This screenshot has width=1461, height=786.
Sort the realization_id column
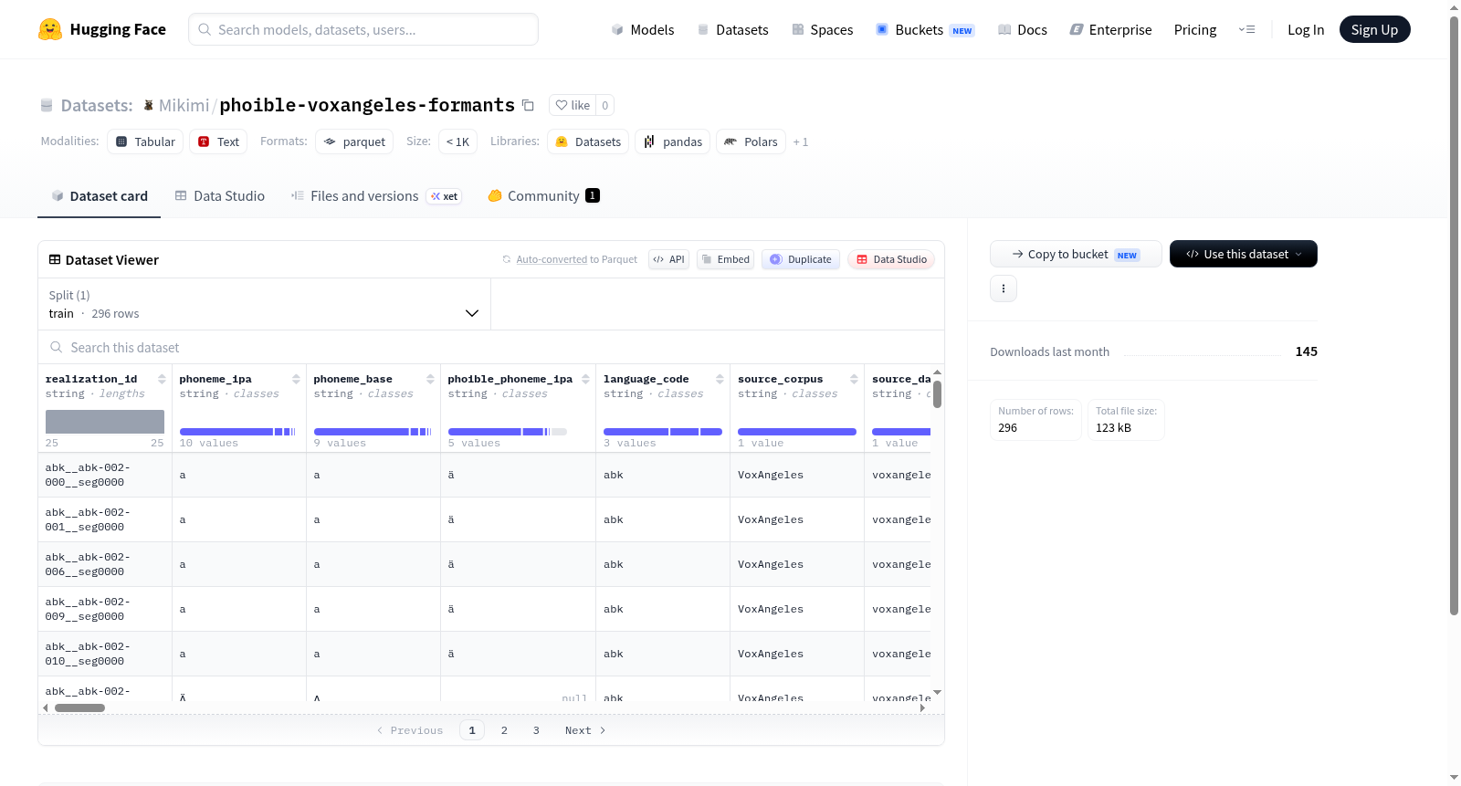(x=162, y=379)
